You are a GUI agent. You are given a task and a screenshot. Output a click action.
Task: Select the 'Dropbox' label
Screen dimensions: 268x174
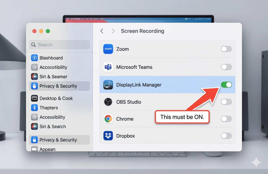tap(126, 136)
